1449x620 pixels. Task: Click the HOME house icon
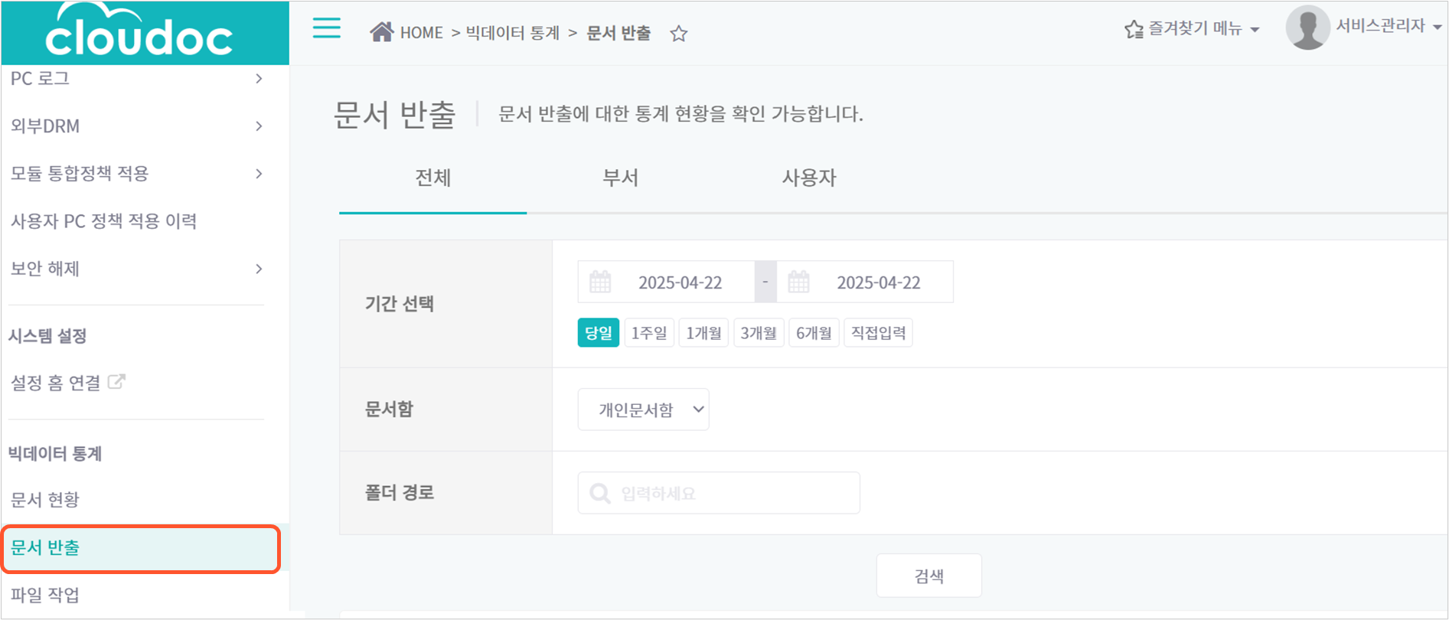[381, 31]
